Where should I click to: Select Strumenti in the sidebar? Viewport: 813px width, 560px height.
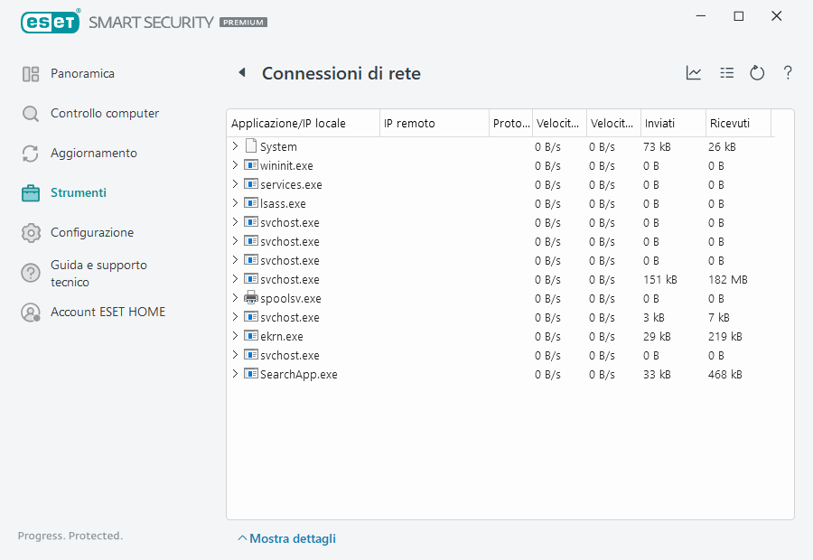point(78,193)
